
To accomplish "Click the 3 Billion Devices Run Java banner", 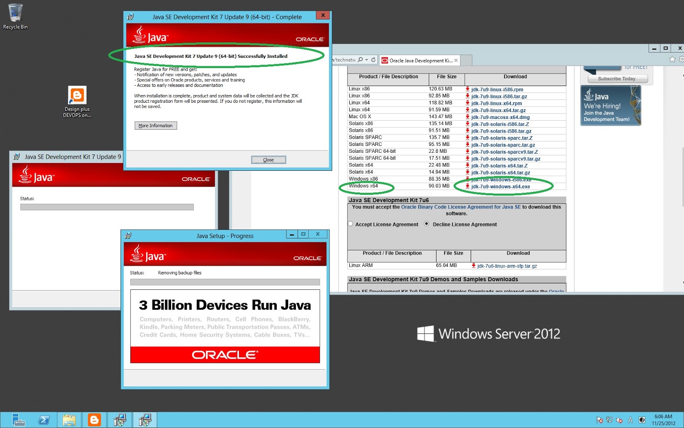I will pyautogui.click(x=225, y=326).
